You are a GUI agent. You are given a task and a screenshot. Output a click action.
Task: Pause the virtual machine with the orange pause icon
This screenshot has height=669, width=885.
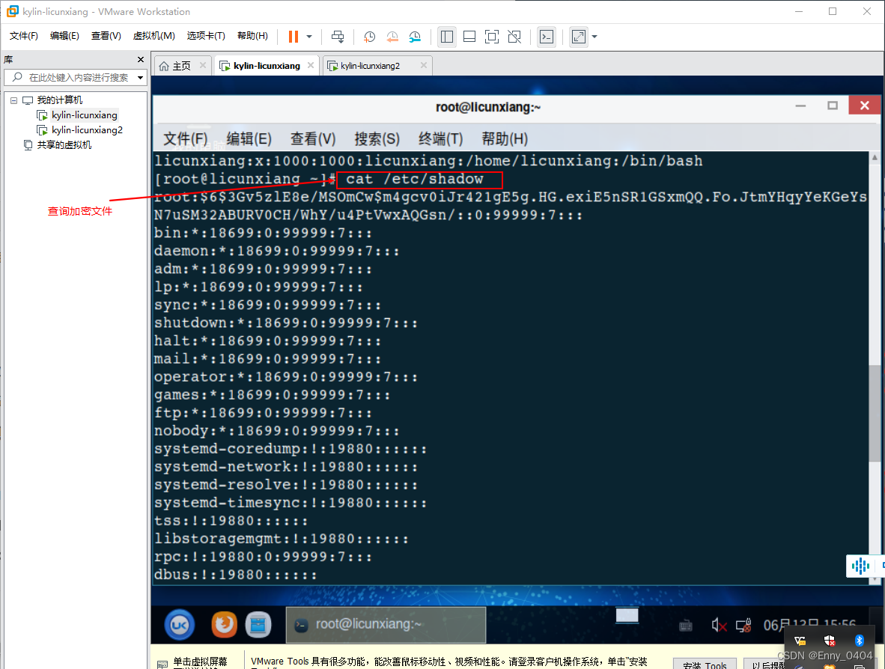293,37
